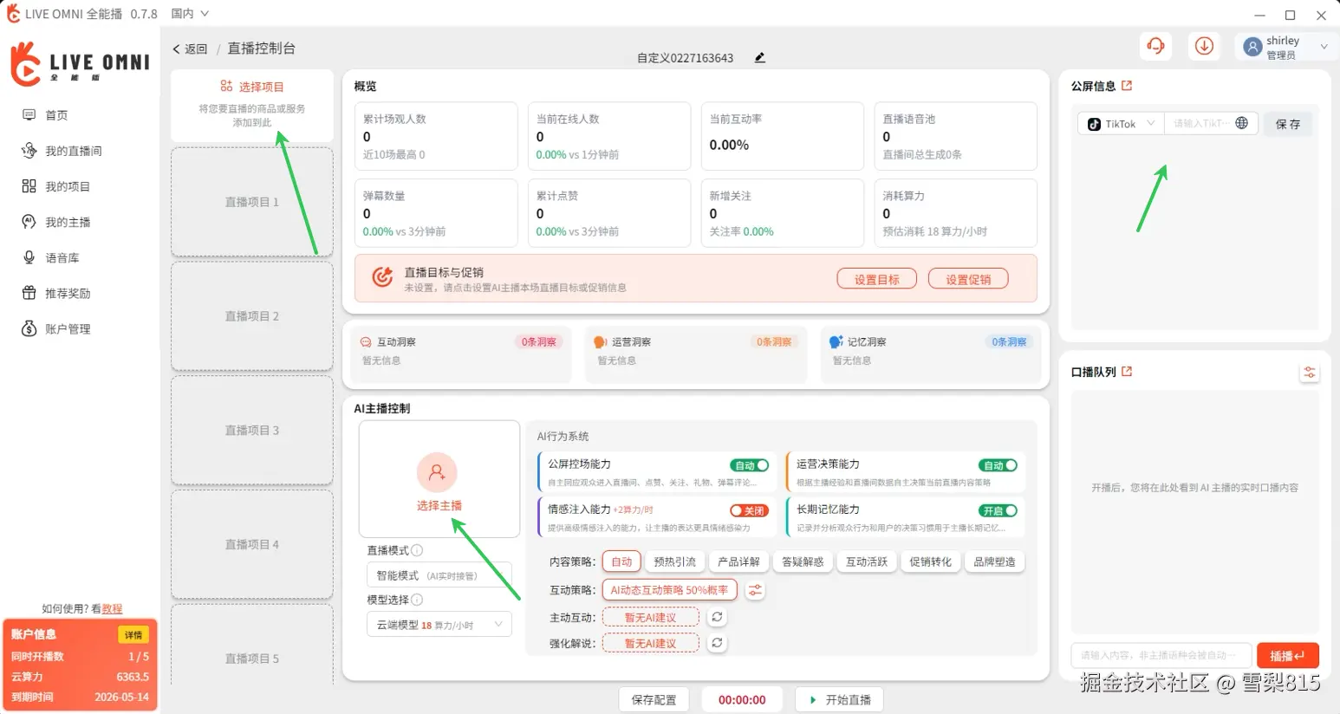Refresh the 主动互动 AI suggestion
The width and height of the screenshot is (1340, 714).
pos(717,617)
